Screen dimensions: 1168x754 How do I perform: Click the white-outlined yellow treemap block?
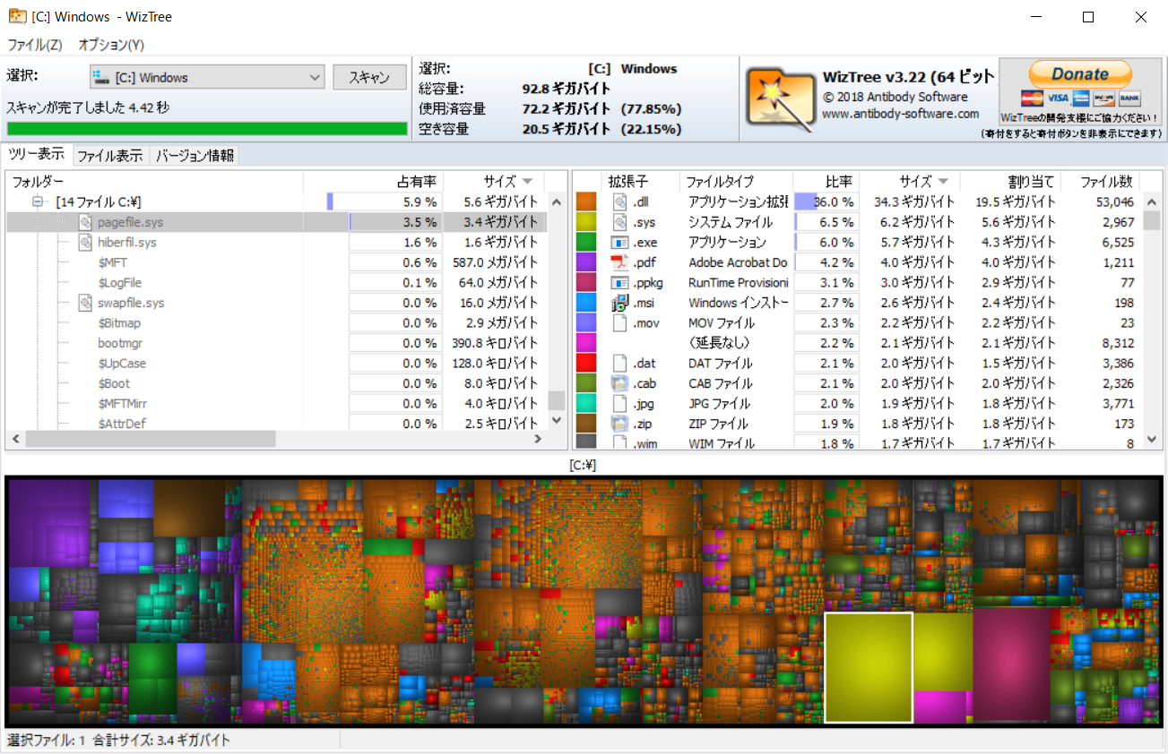point(869,667)
